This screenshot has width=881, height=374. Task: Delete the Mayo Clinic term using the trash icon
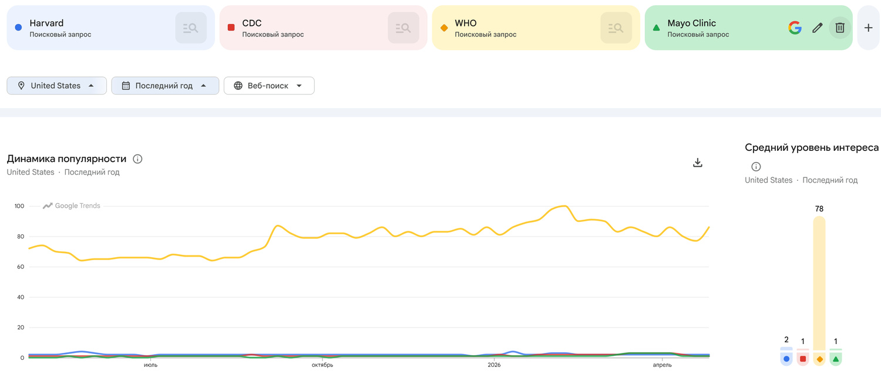(x=840, y=27)
